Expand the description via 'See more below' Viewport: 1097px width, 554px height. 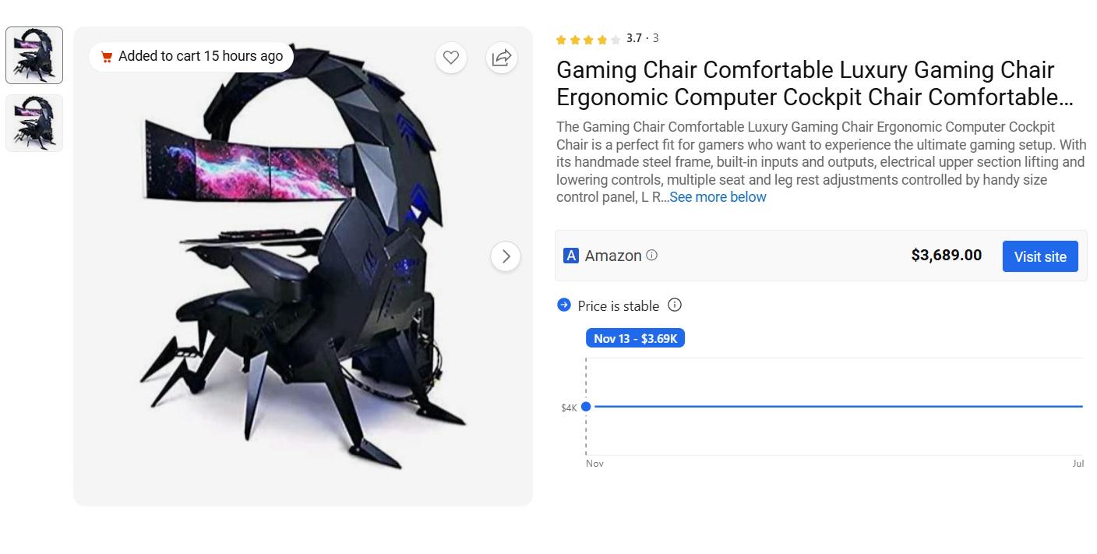(717, 197)
